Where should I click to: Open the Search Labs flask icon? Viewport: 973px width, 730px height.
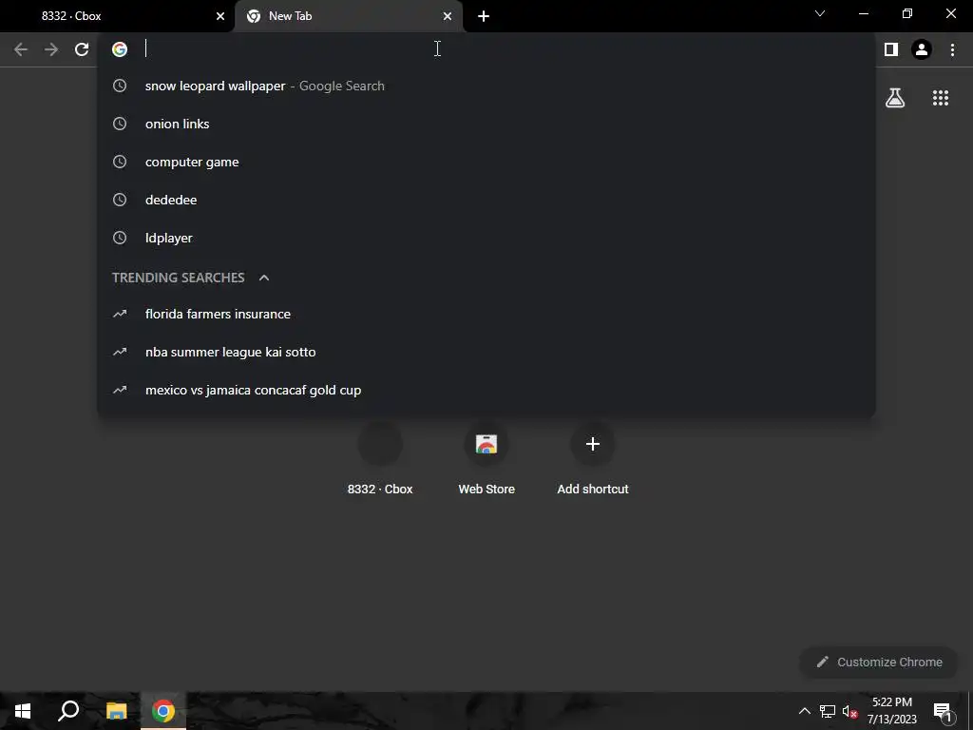[x=895, y=98]
